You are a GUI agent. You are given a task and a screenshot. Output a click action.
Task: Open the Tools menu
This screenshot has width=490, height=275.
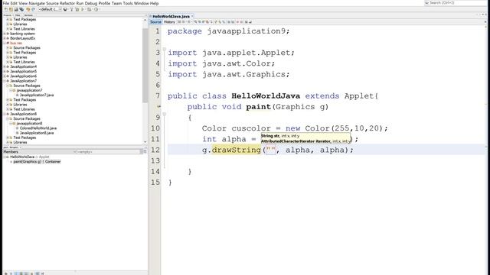click(128, 3)
